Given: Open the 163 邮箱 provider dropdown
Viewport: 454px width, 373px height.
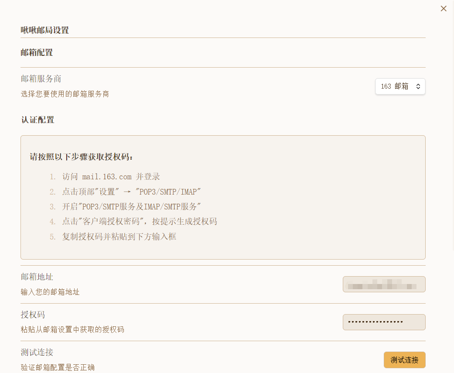Looking at the screenshot, I should coord(400,86).
